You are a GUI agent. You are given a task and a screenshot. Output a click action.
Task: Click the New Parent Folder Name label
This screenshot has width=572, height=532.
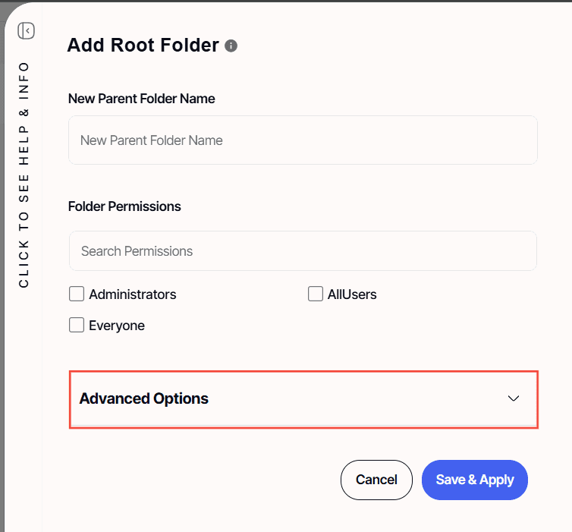142,99
